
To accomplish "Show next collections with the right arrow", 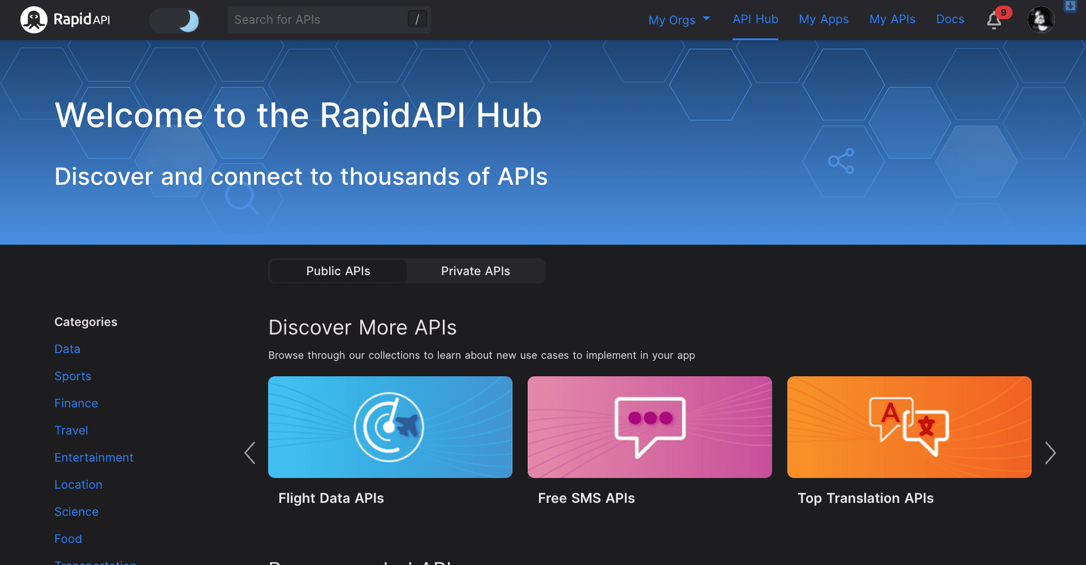I will point(1050,453).
